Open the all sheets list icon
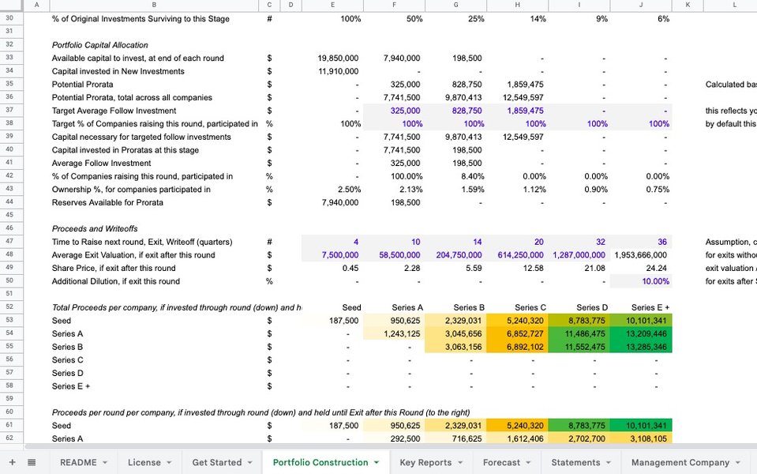The height and width of the screenshot is (474, 757). point(32,462)
